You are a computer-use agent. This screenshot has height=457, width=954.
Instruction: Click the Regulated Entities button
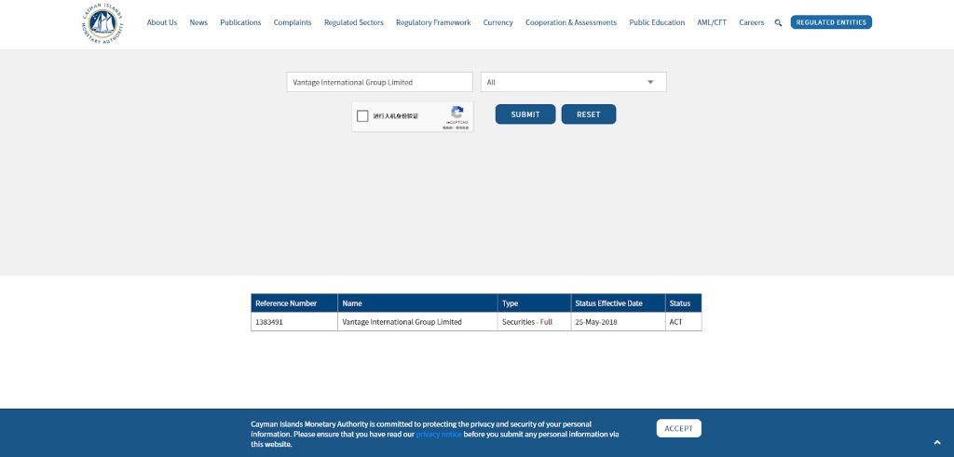coord(831,22)
